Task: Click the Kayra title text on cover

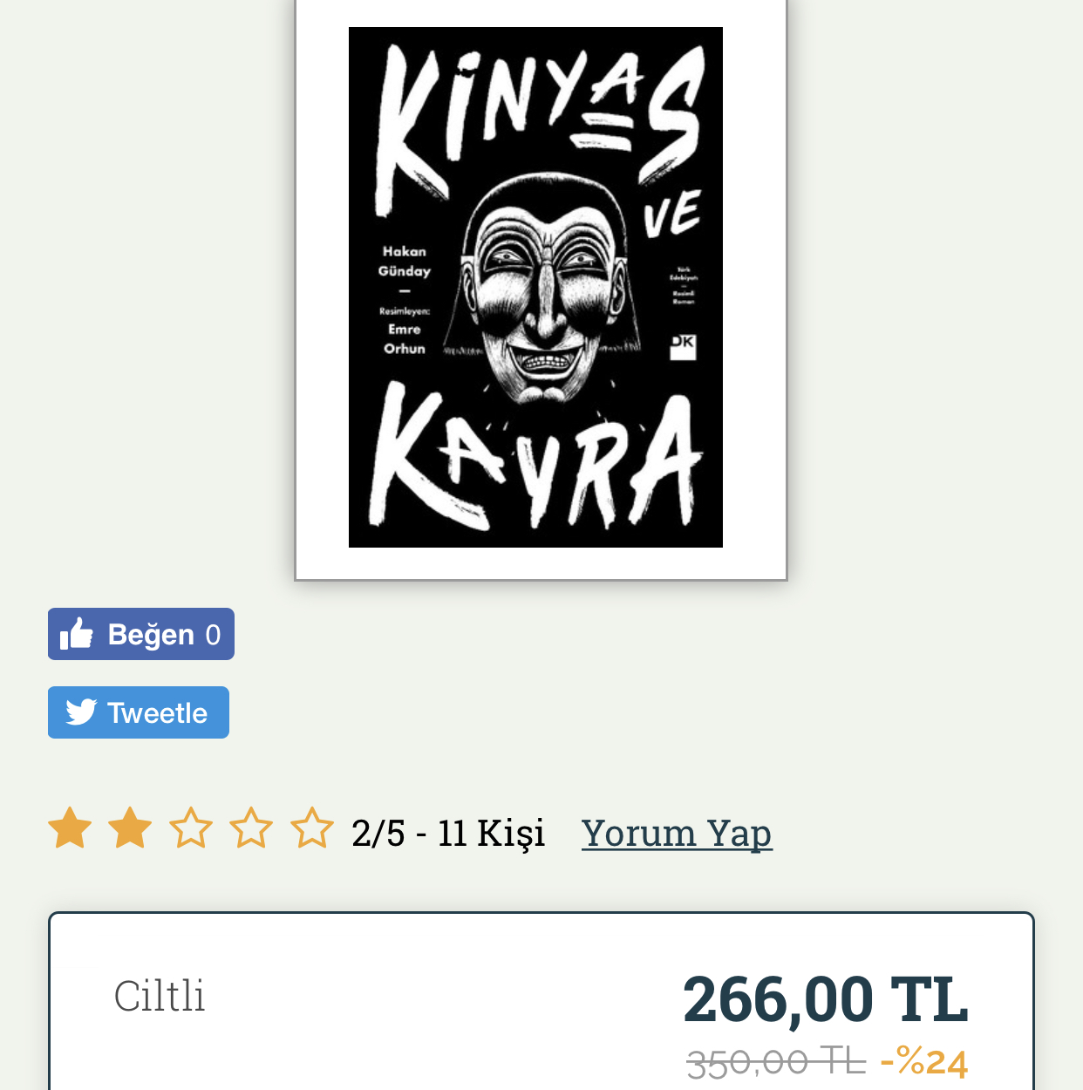Action: pyautogui.click(x=536, y=460)
